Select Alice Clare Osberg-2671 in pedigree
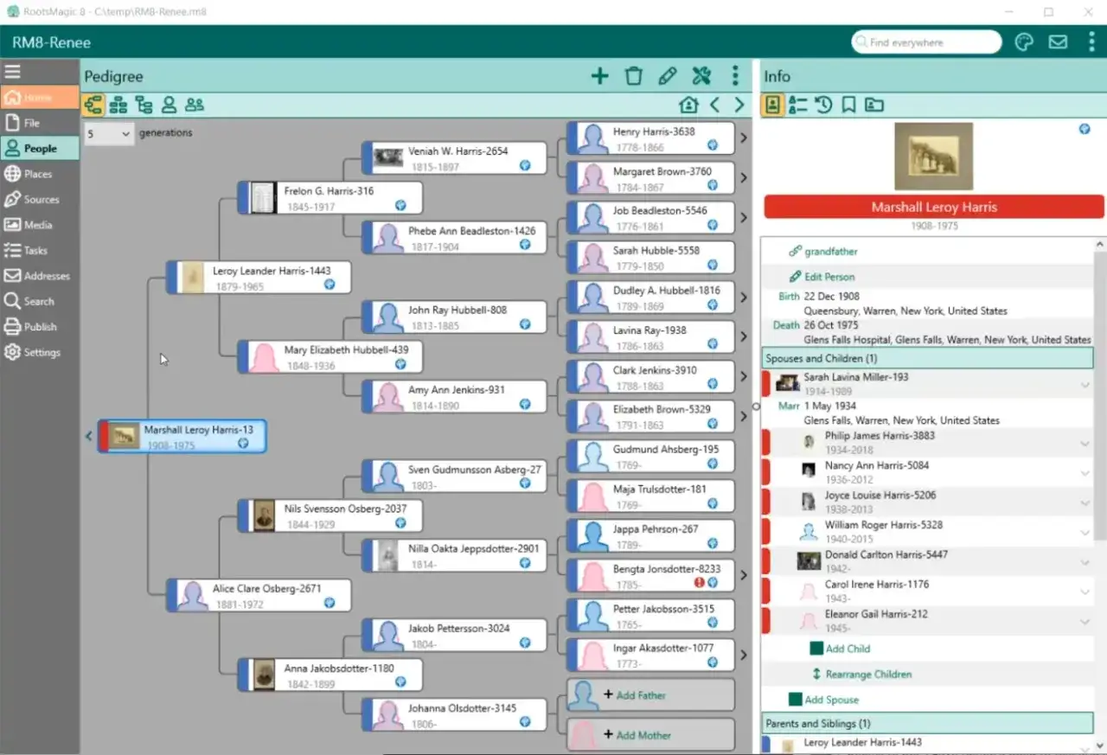Screen dimensions: 1107x755 point(259,596)
